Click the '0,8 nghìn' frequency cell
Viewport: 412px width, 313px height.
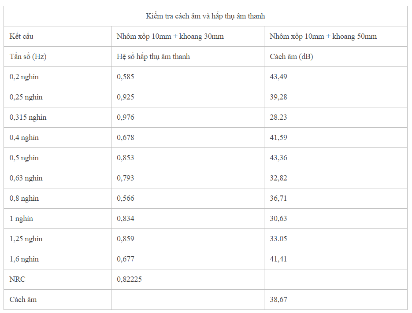pos(24,199)
